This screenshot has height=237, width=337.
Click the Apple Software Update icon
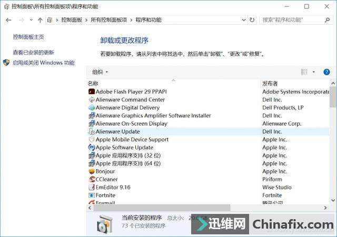pyautogui.click(x=92, y=148)
